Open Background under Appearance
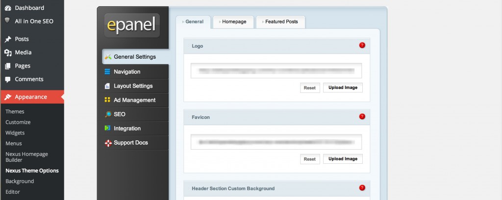 20,181
